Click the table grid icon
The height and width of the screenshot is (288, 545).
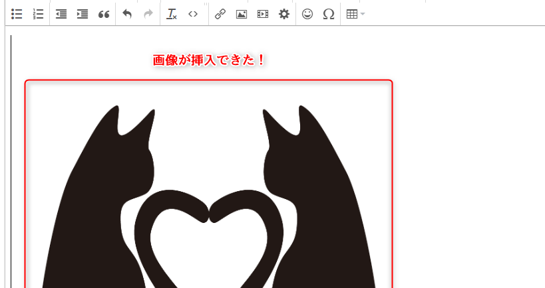[352, 14]
